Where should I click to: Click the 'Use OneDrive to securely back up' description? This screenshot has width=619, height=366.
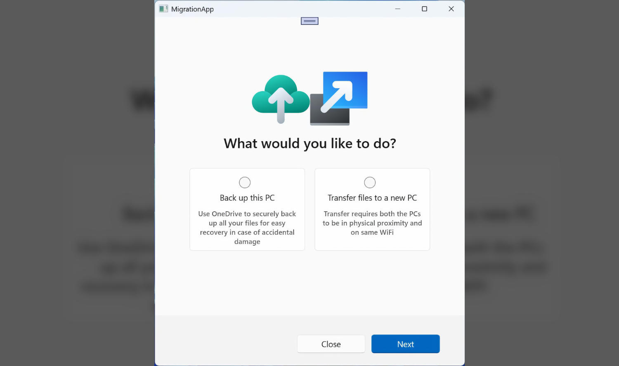(x=247, y=228)
